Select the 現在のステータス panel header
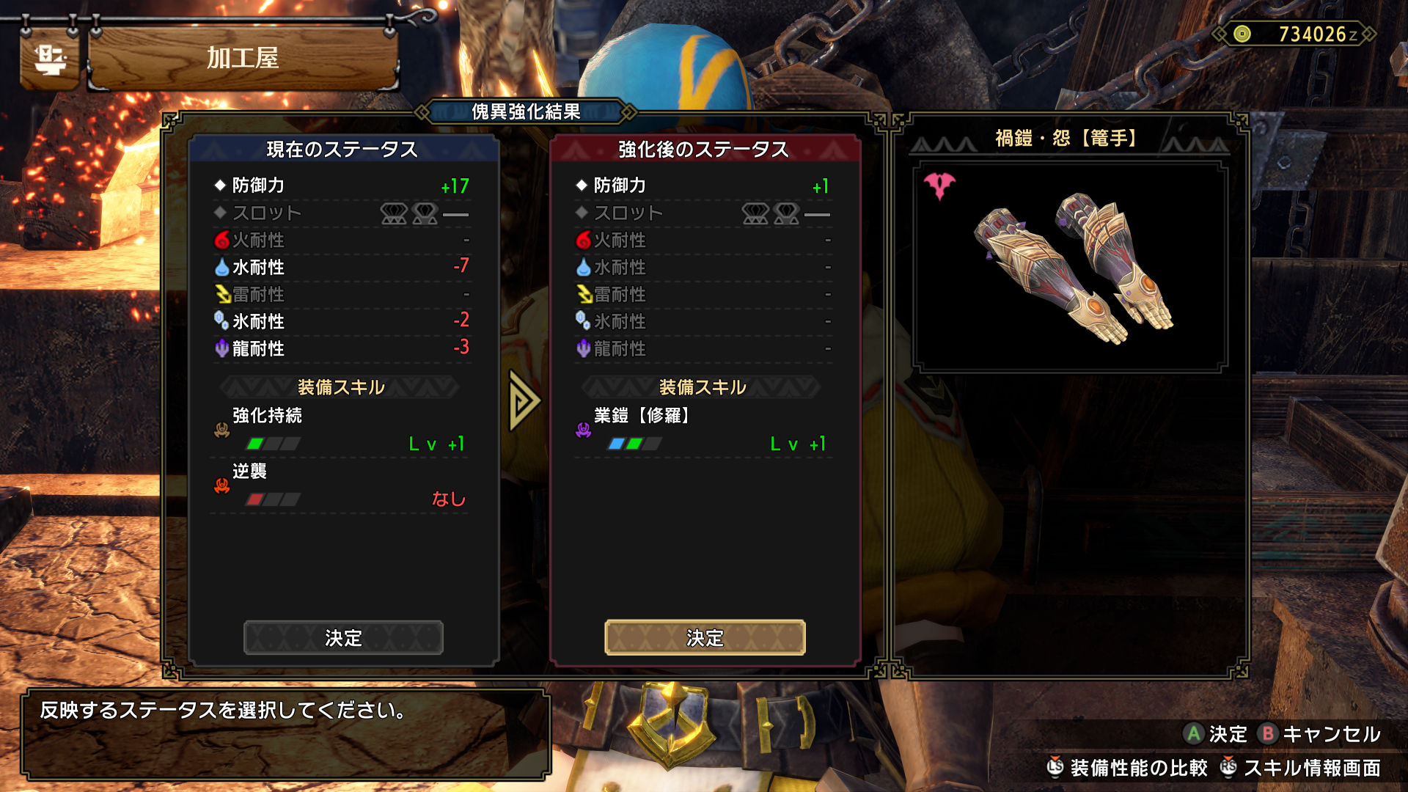Viewport: 1408px width, 792px height. pos(343,149)
